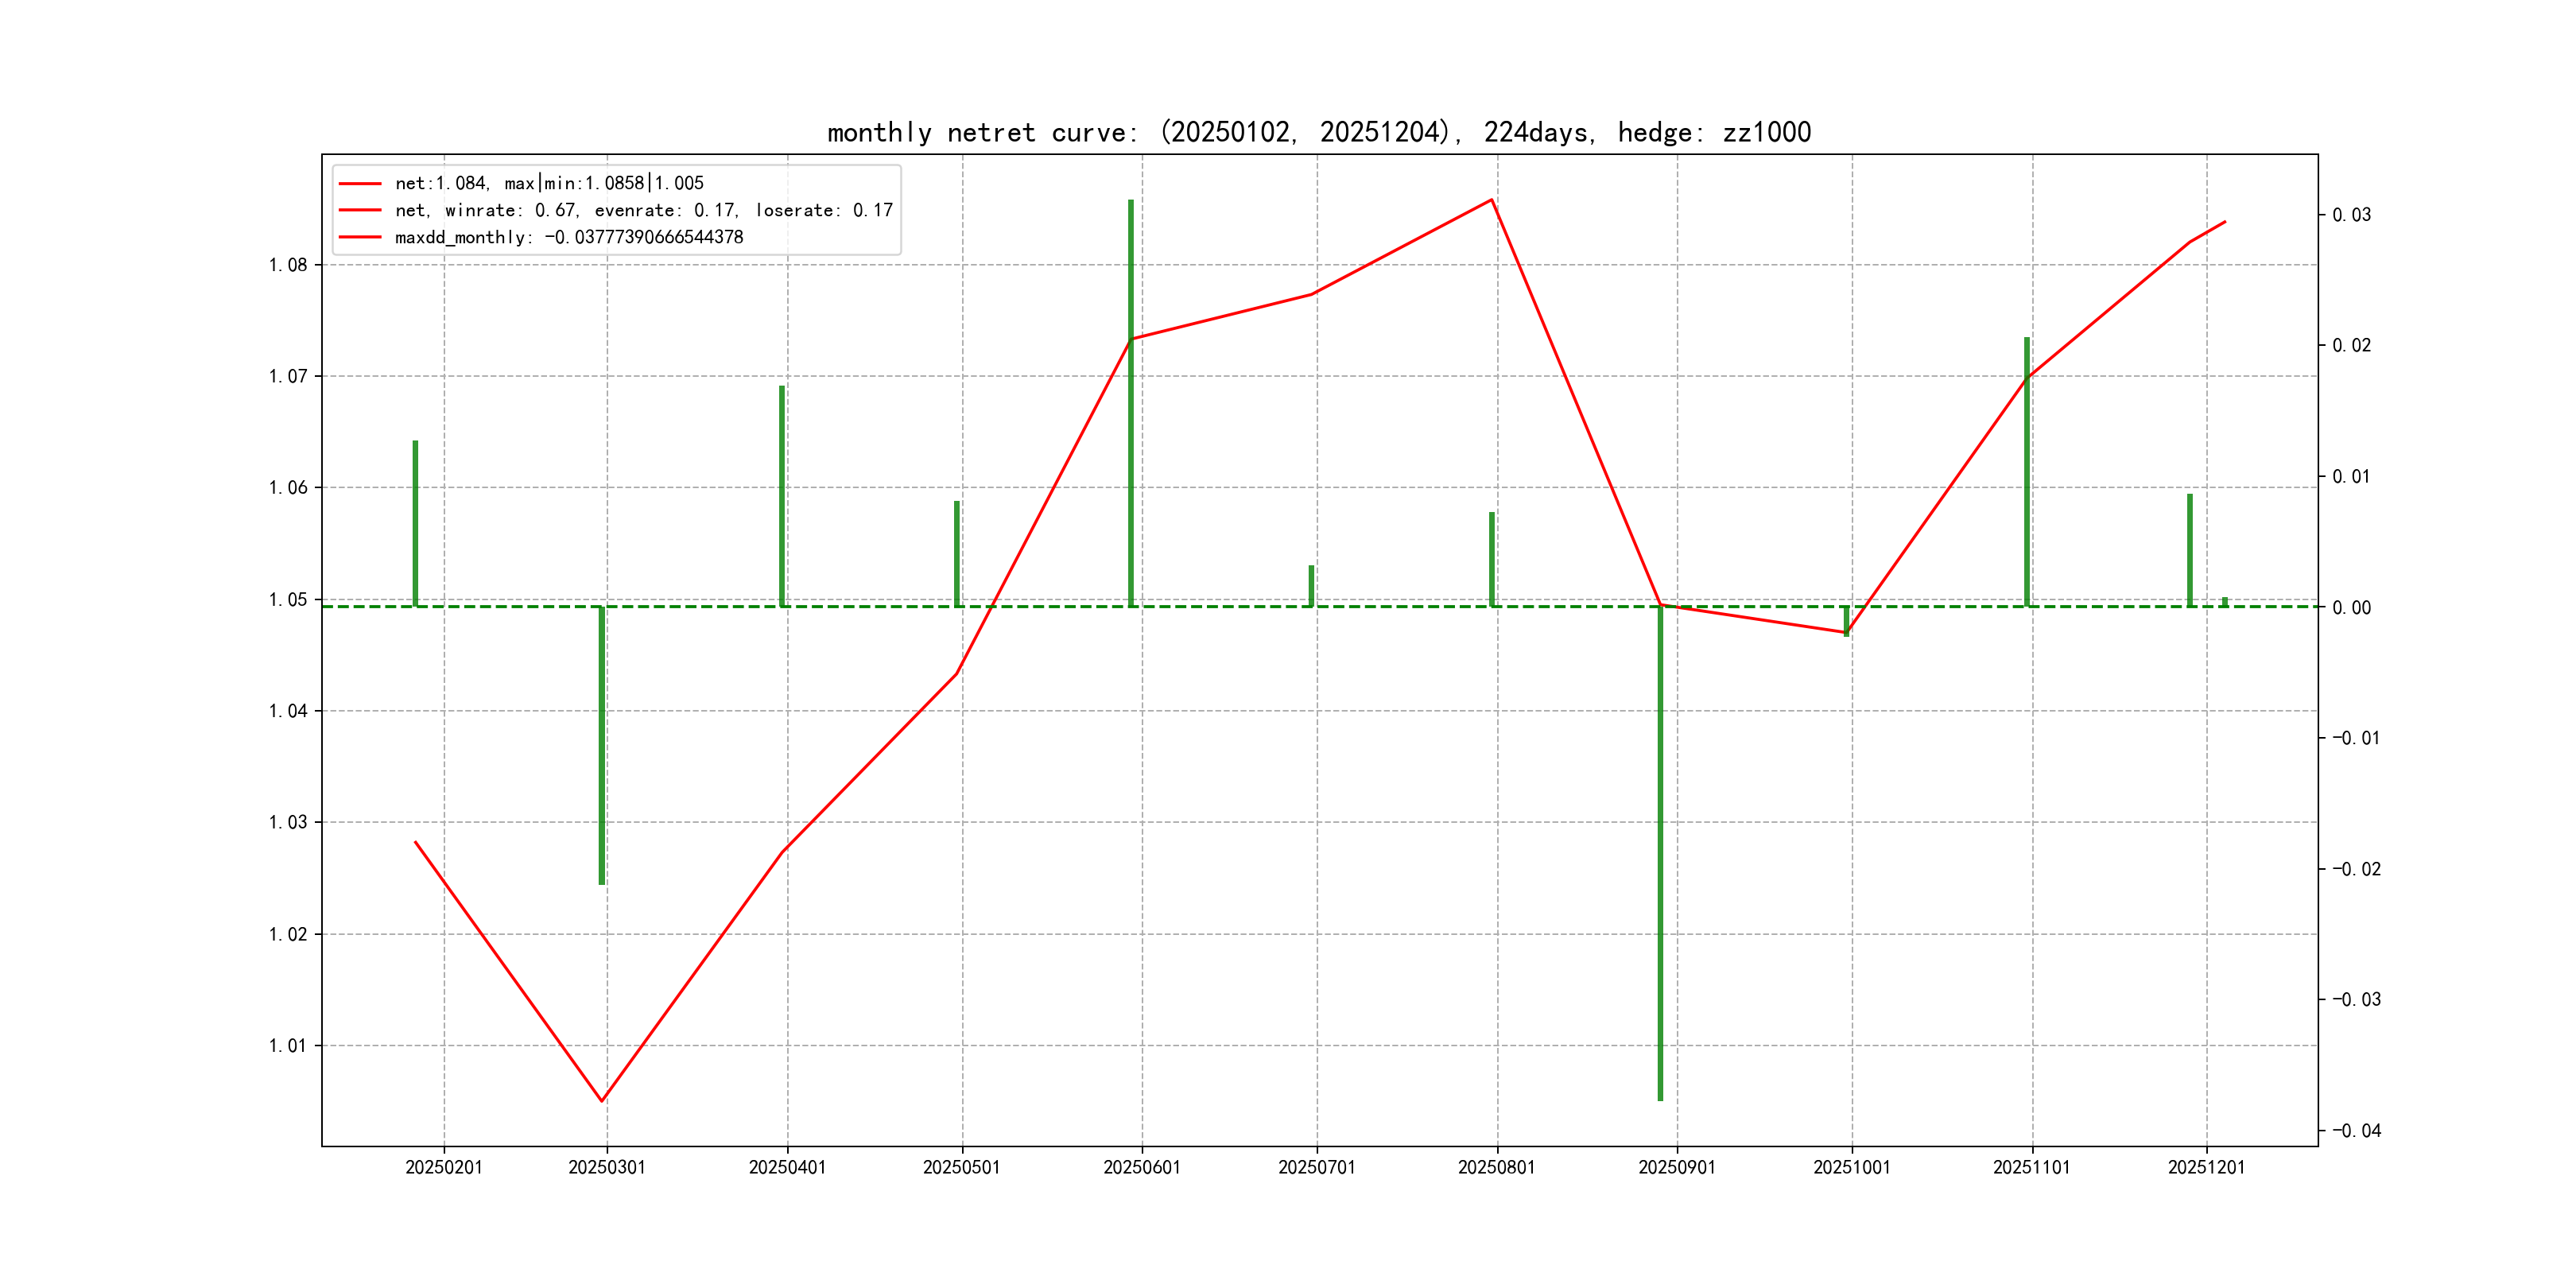Click the red curve peak near 20250801
The height and width of the screenshot is (1288, 2576).
[1492, 200]
